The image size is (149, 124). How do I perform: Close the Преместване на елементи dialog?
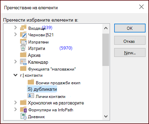coord(141,7)
